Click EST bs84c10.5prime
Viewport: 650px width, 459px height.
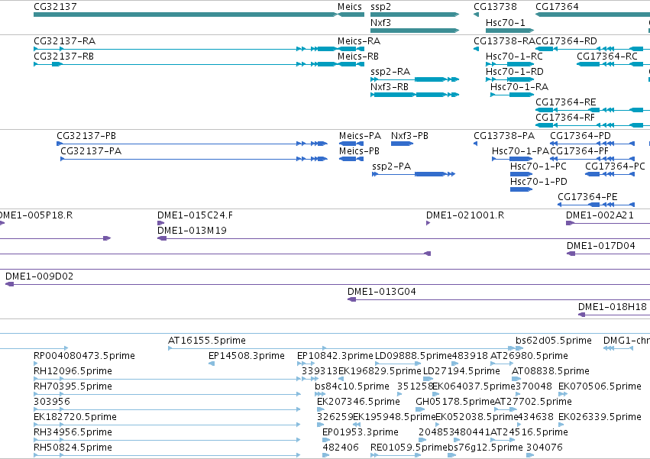(x=352, y=386)
